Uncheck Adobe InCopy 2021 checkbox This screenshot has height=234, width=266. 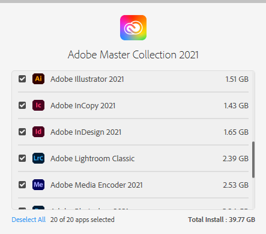tap(22, 105)
